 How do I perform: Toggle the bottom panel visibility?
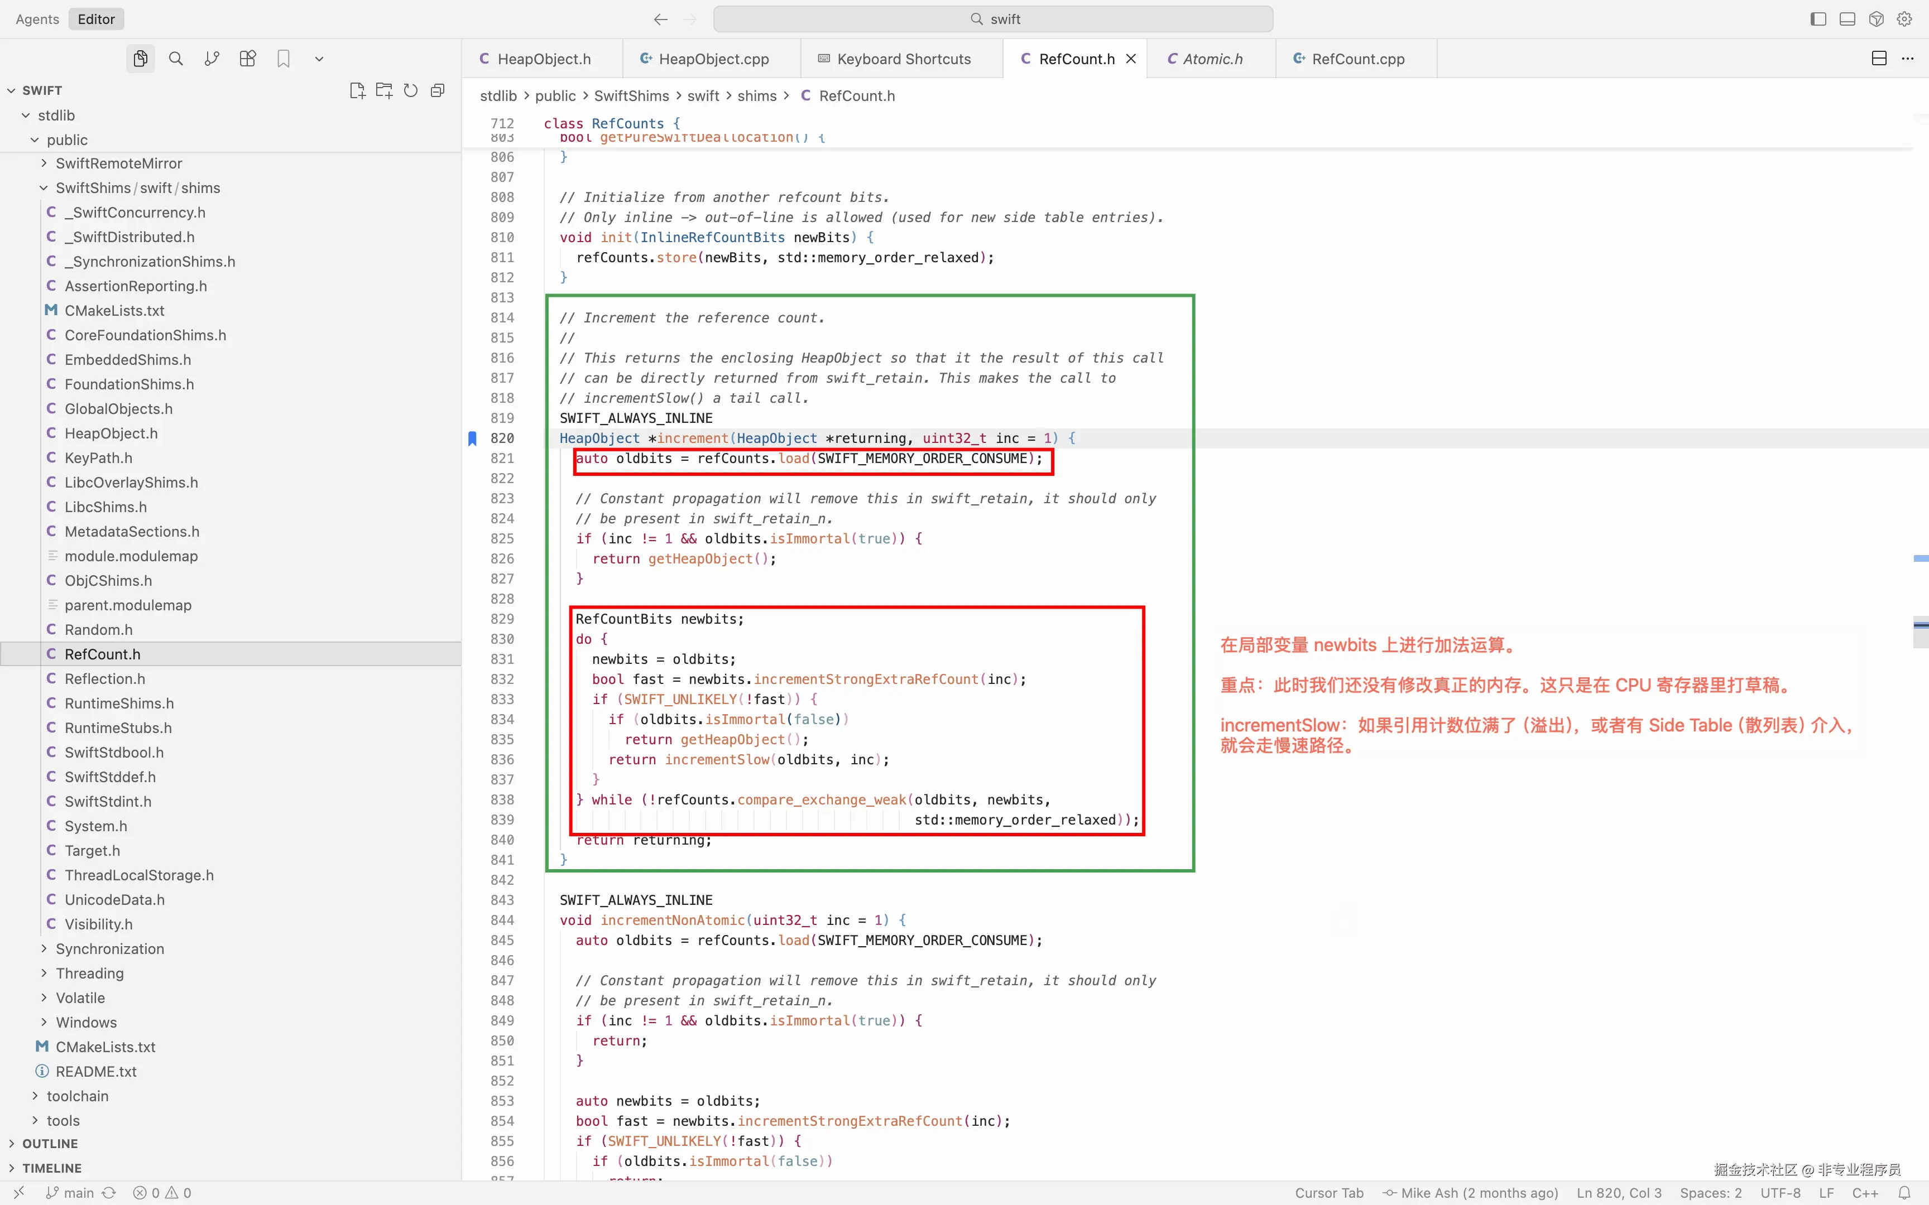(1847, 19)
